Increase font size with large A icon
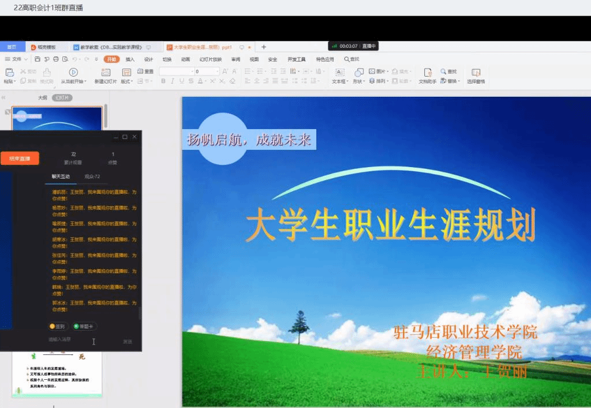591x408 pixels. (225, 71)
